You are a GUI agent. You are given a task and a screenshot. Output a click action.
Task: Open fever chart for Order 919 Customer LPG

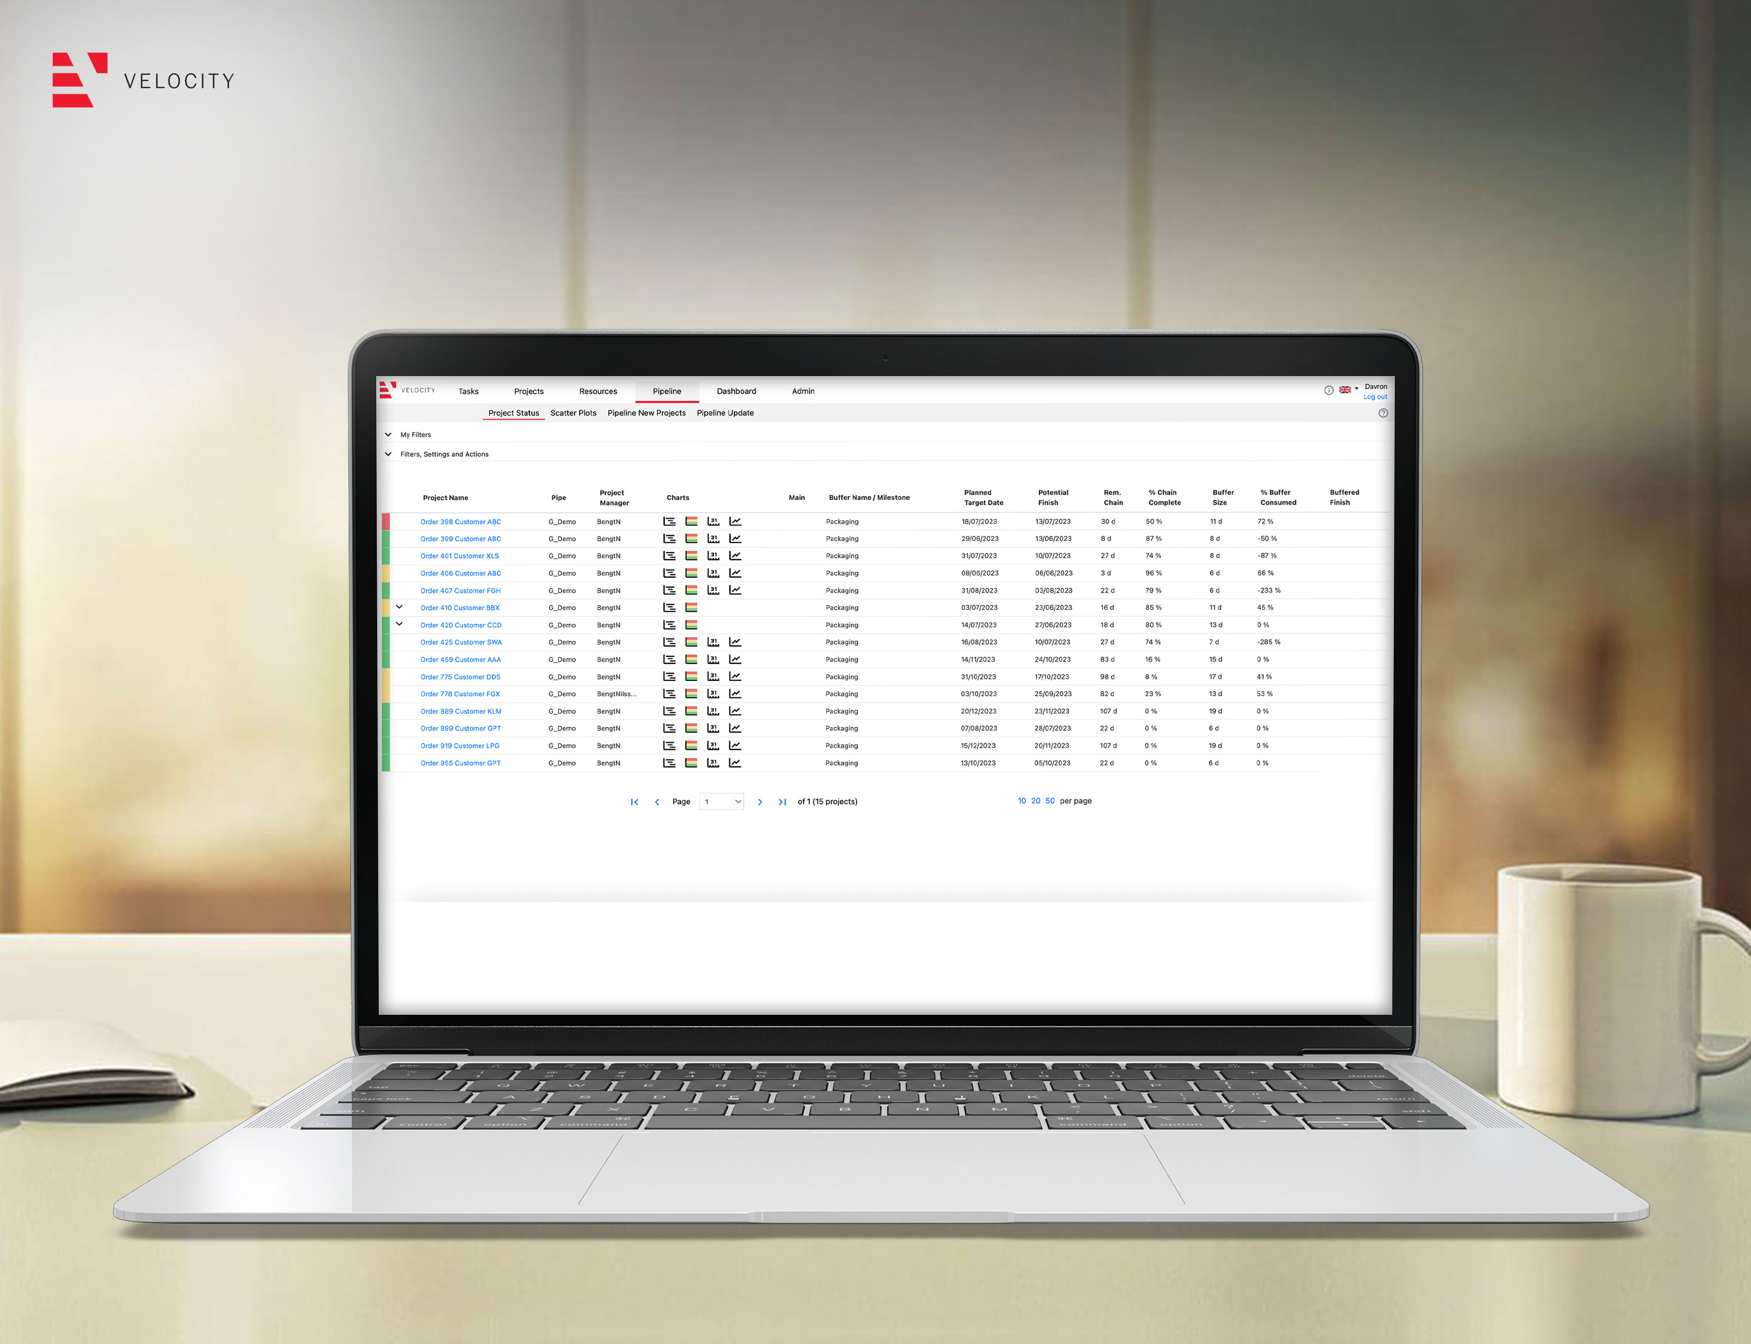pyautogui.click(x=692, y=746)
